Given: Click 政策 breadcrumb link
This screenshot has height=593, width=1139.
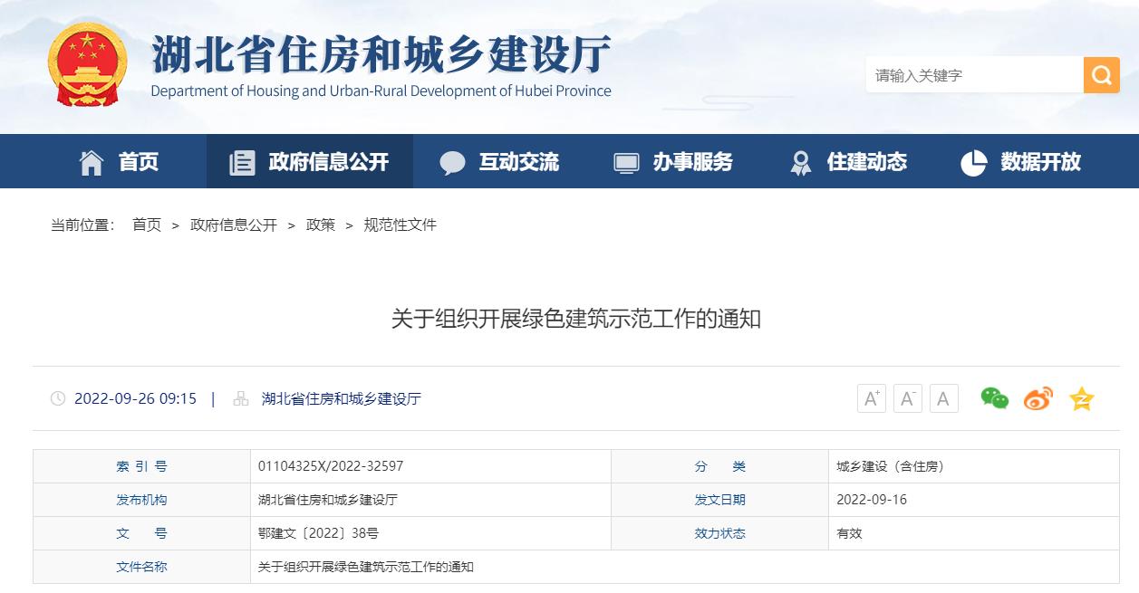Looking at the screenshot, I should pyautogui.click(x=321, y=225).
